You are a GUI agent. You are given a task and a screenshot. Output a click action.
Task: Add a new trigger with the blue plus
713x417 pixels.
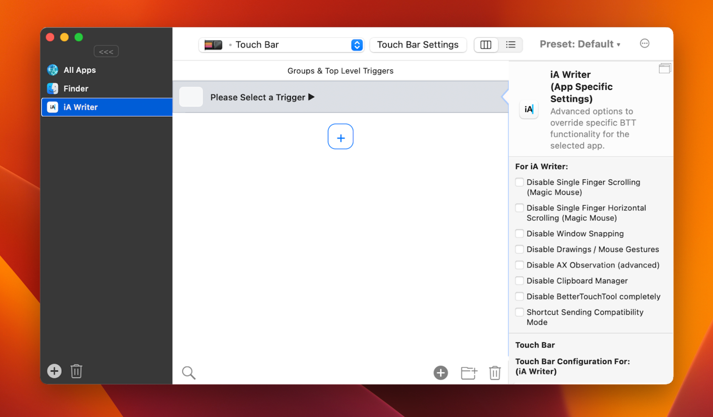click(341, 136)
